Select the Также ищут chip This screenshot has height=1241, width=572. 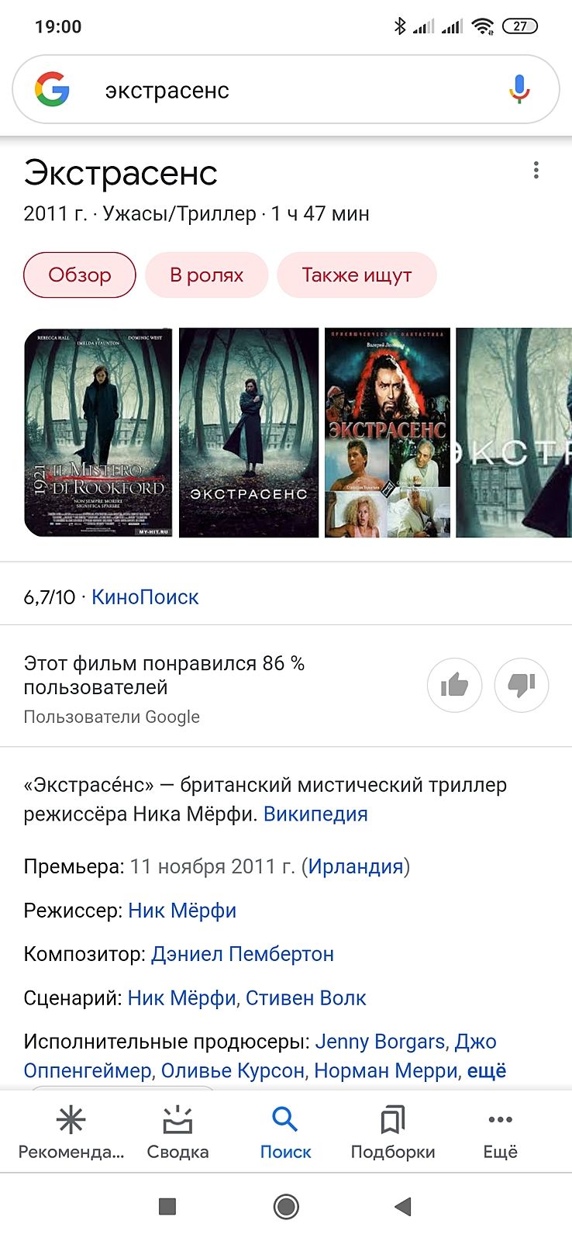(357, 275)
